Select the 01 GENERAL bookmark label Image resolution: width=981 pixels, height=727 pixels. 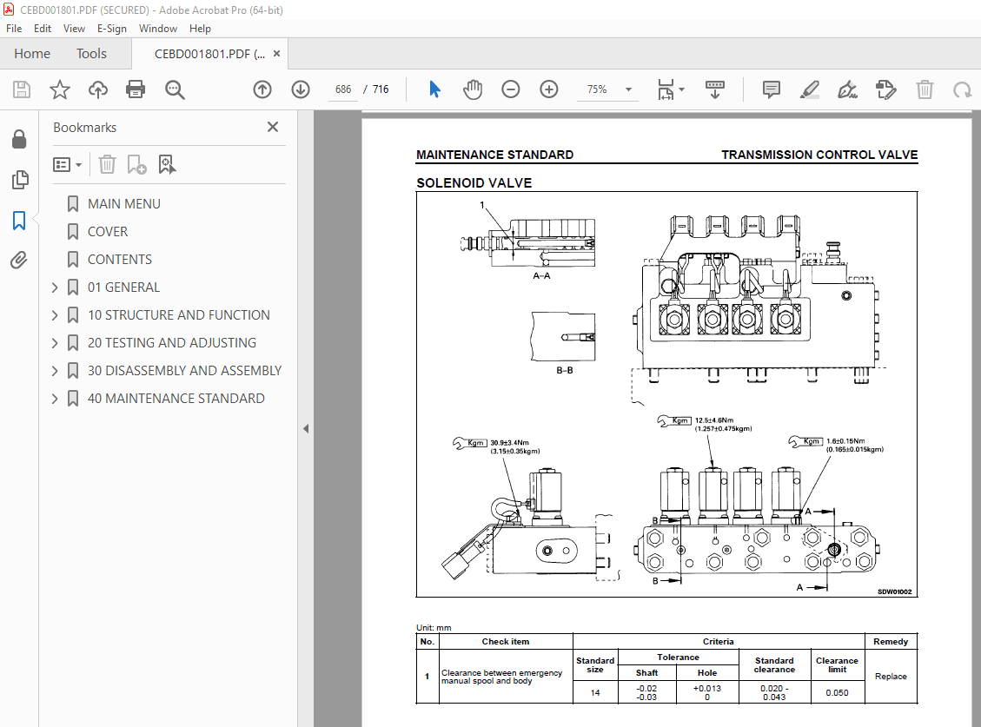(124, 287)
